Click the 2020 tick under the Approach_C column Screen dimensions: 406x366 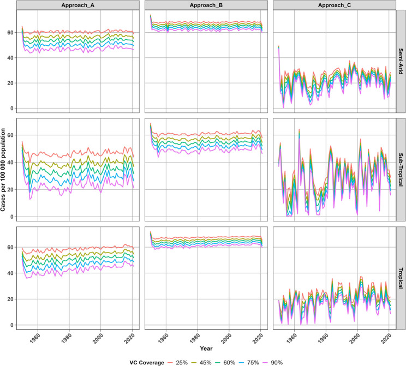coord(386,338)
